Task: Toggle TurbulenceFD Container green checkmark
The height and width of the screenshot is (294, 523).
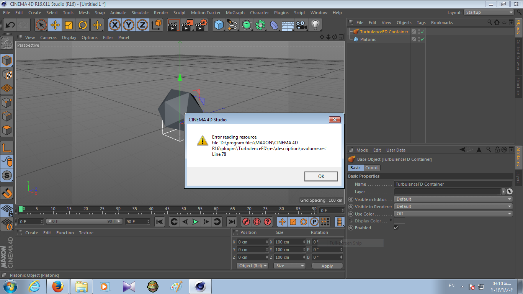Action: point(423,32)
